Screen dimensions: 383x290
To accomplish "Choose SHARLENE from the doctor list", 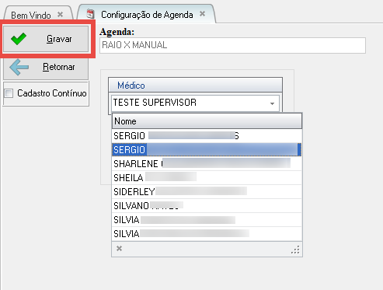I will click(x=207, y=163).
